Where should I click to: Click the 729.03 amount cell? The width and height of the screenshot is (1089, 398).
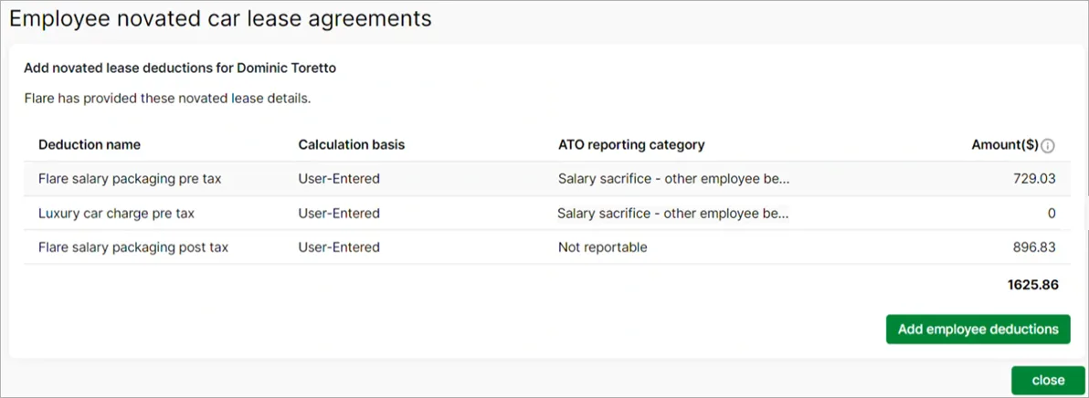click(1034, 179)
